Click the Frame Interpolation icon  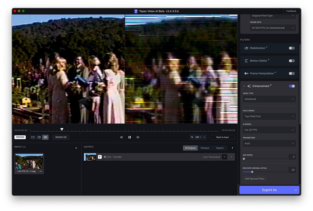click(246, 73)
